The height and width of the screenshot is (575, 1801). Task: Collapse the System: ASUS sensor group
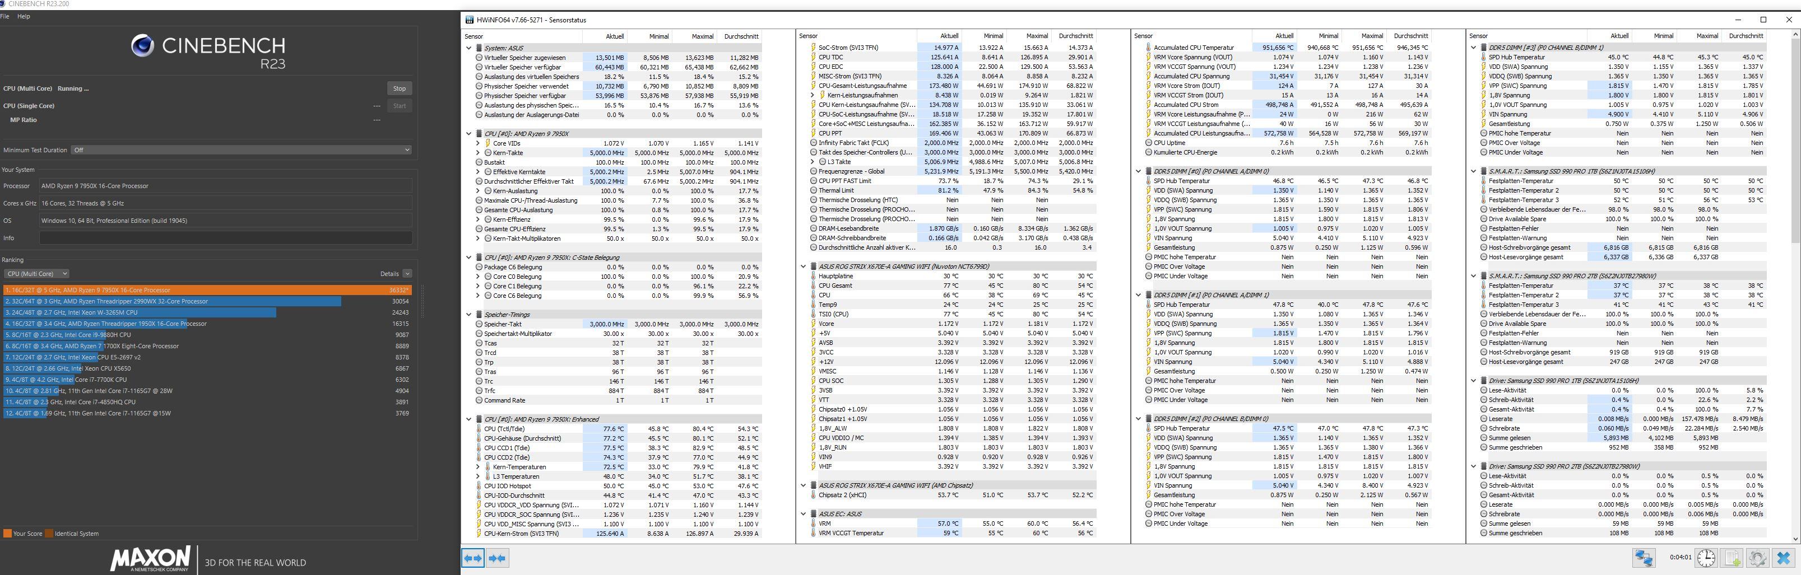click(x=469, y=48)
